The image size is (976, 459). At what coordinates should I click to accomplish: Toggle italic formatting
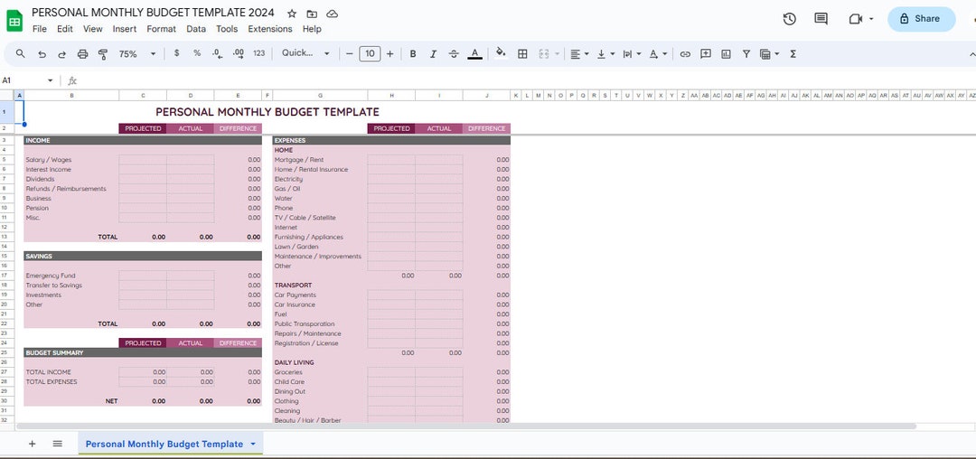tap(433, 54)
